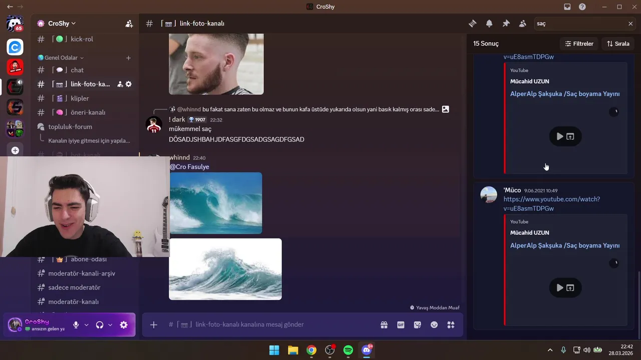This screenshot has width=641, height=360.
Task: Open the help question mark icon
Action: (x=582, y=7)
